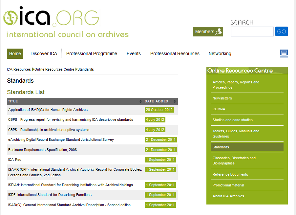Open Application of ISAD(G) for Human Rights Archives
This screenshot has height=215, width=296.
click(x=48, y=110)
